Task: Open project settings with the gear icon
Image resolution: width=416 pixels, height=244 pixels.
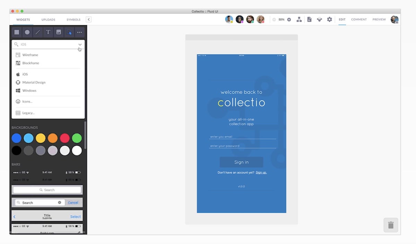Action: 329,19
